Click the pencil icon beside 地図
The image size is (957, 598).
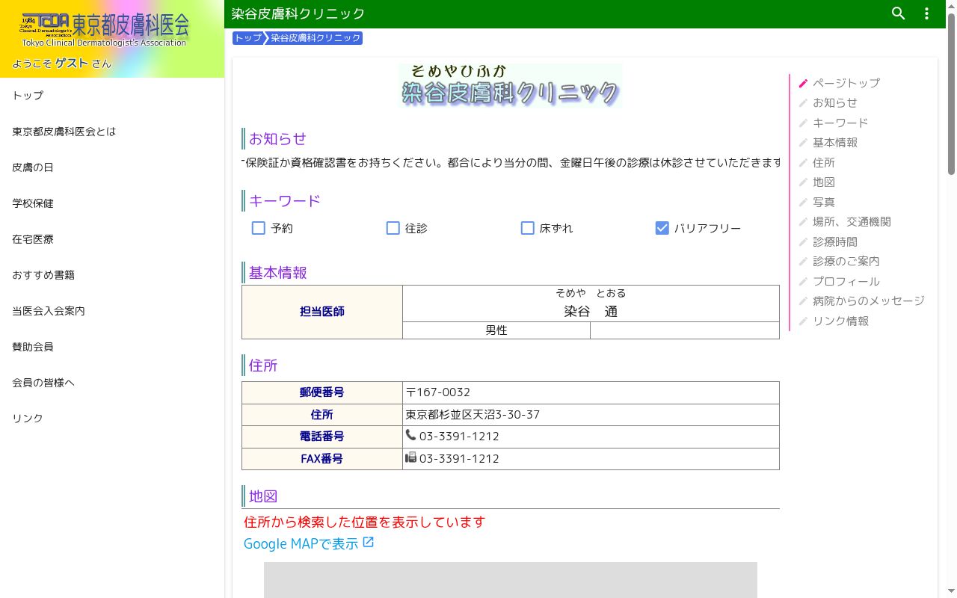[x=803, y=182]
